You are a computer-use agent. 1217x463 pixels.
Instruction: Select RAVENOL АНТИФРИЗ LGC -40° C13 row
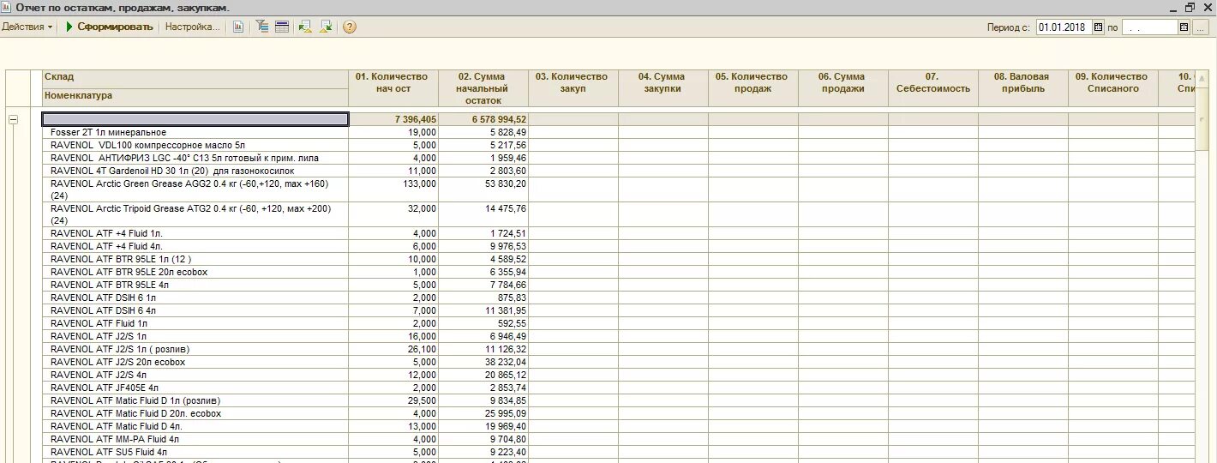coord(195,159)
